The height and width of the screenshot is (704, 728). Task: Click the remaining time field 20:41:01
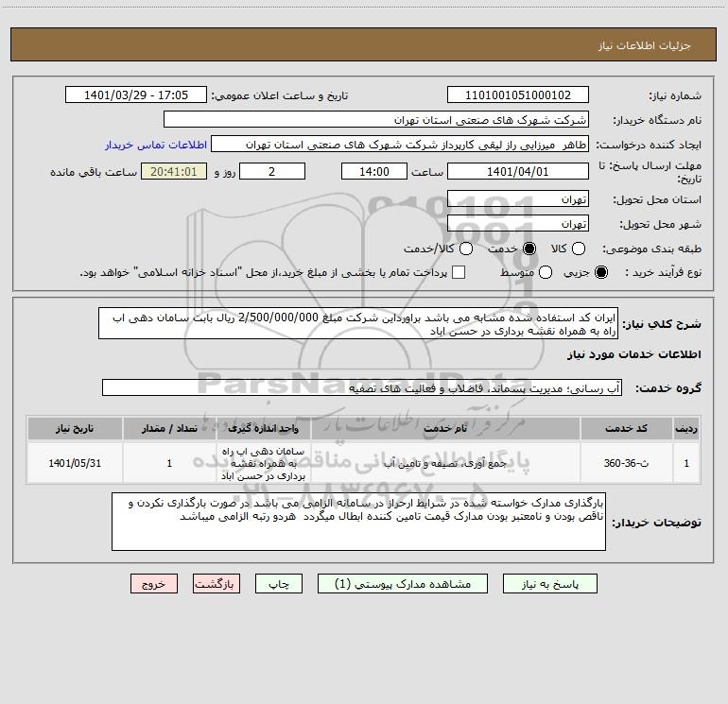pyautogui.click(x=174, y=171)
